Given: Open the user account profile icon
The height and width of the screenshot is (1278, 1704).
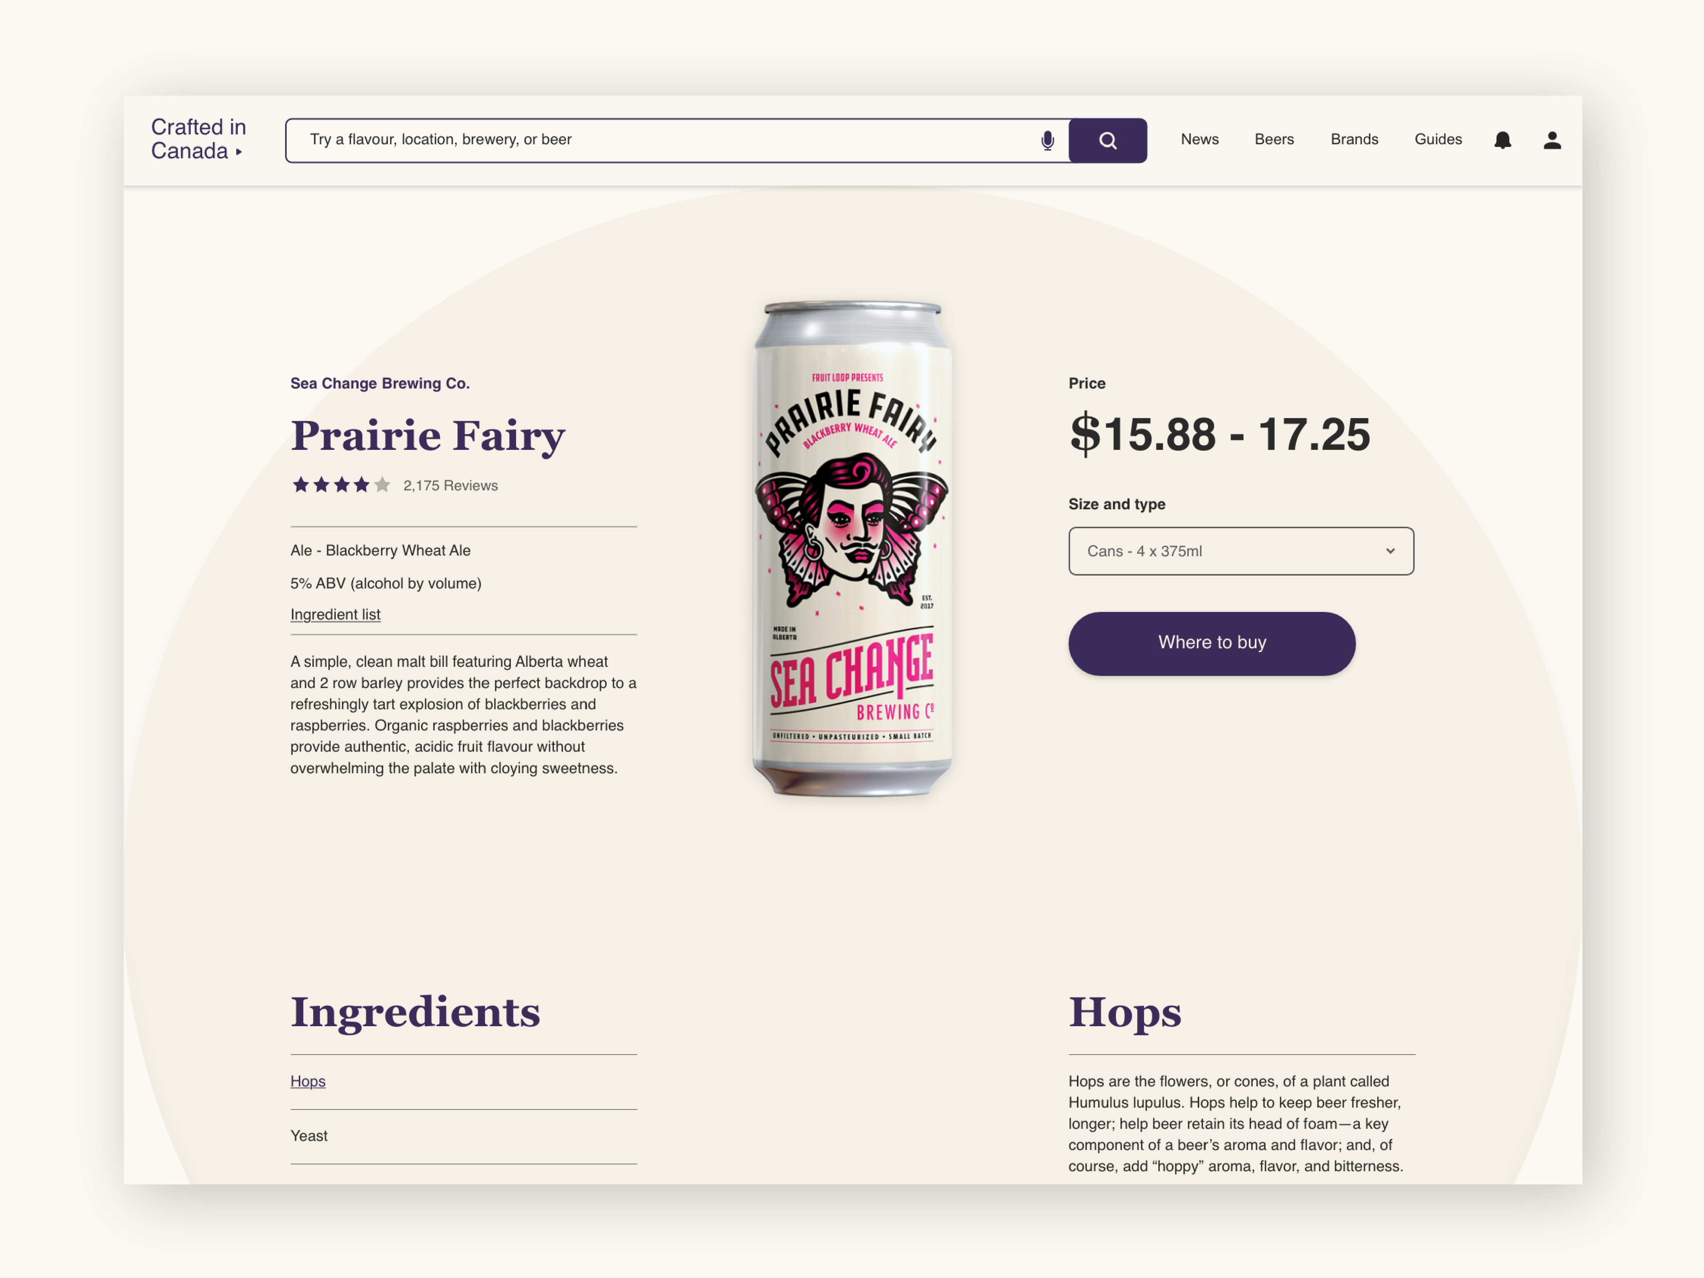Looking at the screenshot, I should tap(1551, 140).
